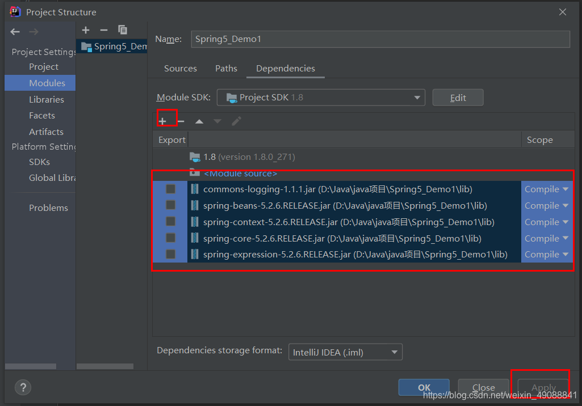Viewport: 582px width, 406px height.
Task: Toggle export for commons-logging-1.1.1.jar
Action: [x=171, y=189]
